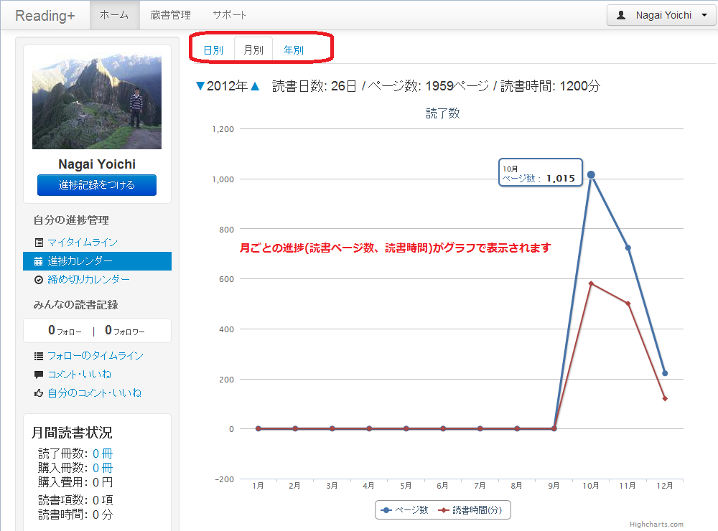Switch to the 年別 tab
718x531 pixels.
coord(293,50)
